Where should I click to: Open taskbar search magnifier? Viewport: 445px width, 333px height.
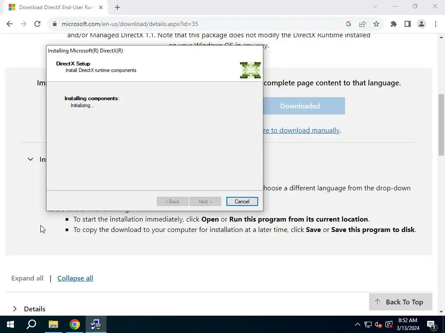[31, 324]
